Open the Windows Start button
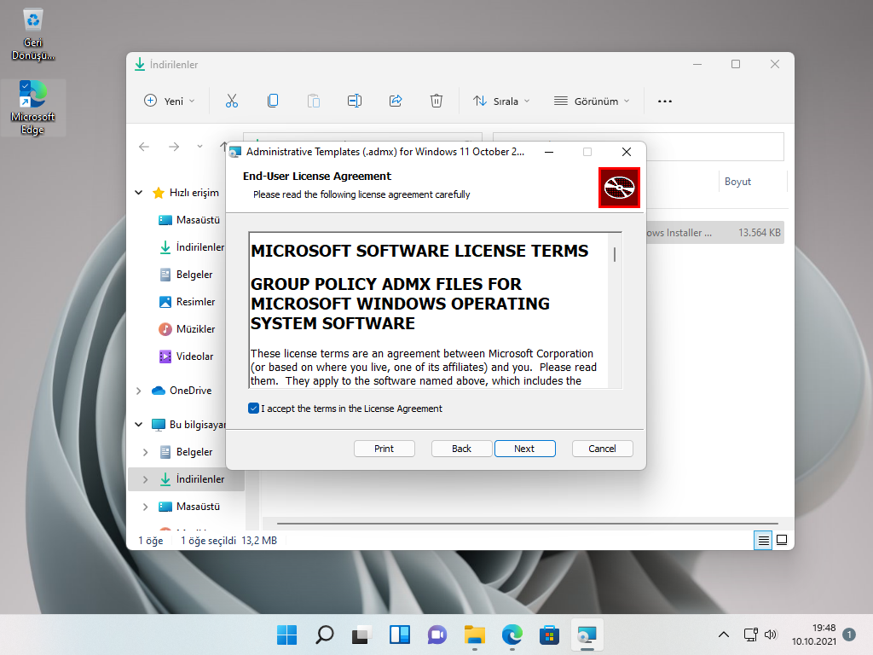Image resolution: width=873 pixels, height=655 pixels. point(286,635)
